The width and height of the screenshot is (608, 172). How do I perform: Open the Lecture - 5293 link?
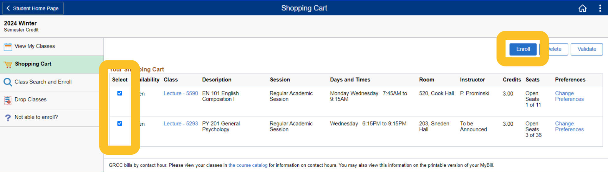[180, 124]
